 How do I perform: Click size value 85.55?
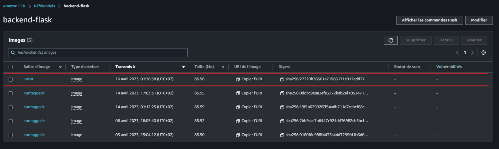[199, 93]
